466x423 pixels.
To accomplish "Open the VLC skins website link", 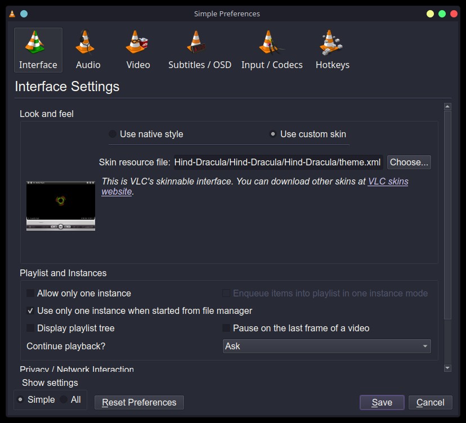I will pos(388,181).
